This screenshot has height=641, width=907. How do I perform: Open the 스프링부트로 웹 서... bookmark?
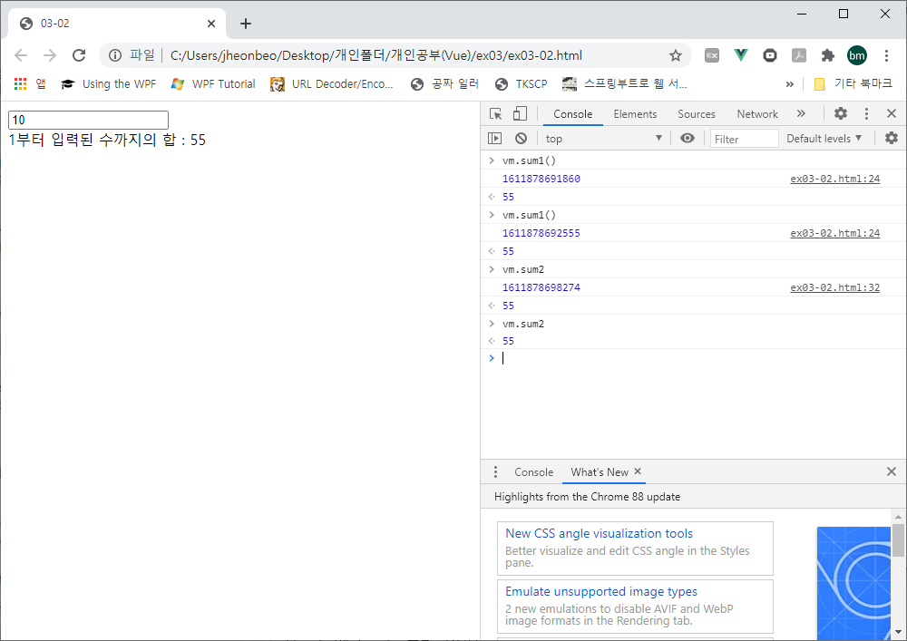click(x=625, y=83)
